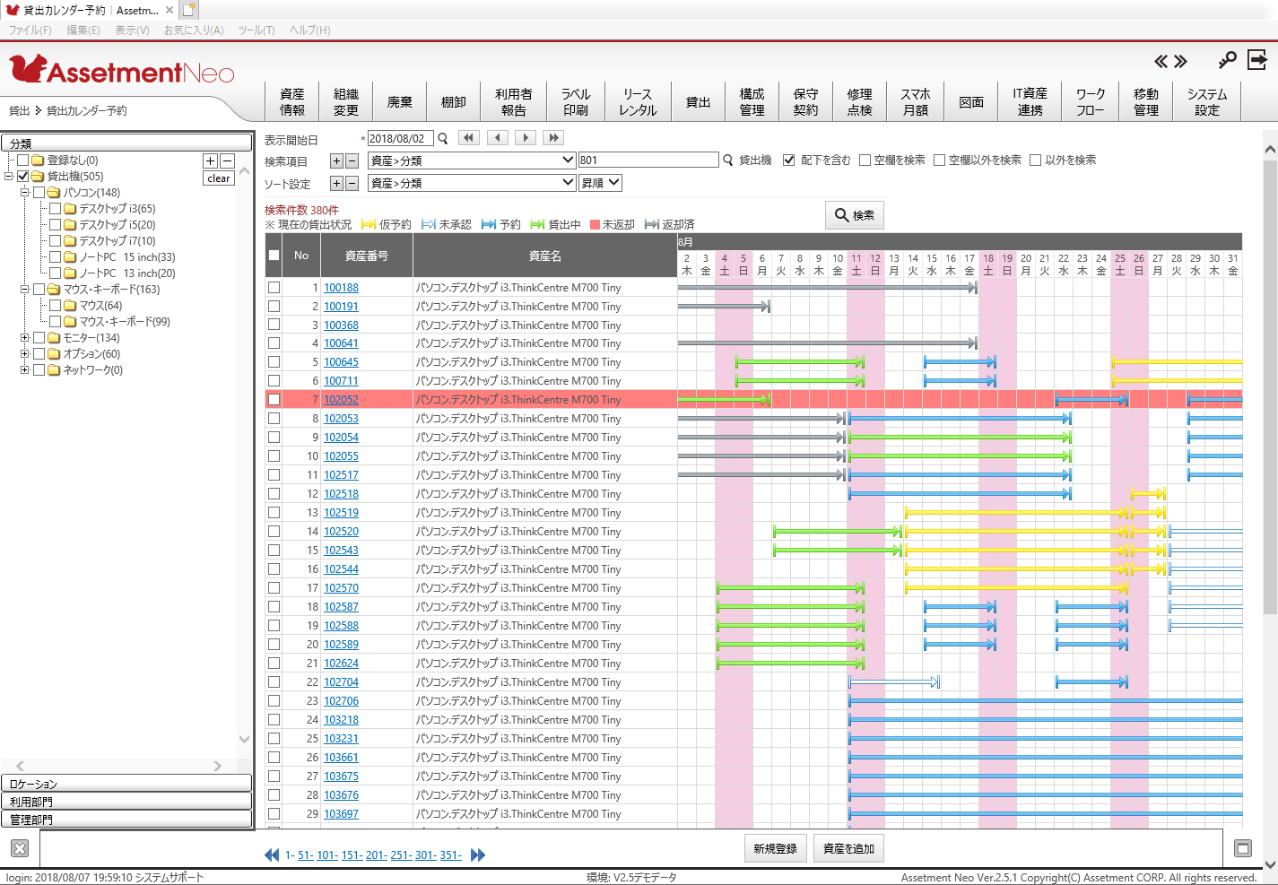Click the calendar search icon beside date field
1278x885 pixels.
coord(443,139)
